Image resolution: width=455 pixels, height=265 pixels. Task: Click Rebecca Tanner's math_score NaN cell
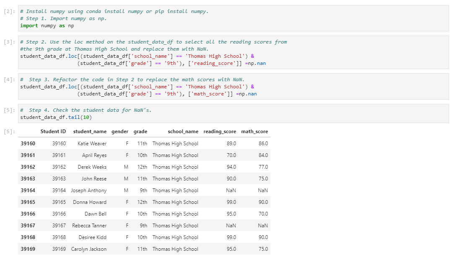(x=263, y=226)
